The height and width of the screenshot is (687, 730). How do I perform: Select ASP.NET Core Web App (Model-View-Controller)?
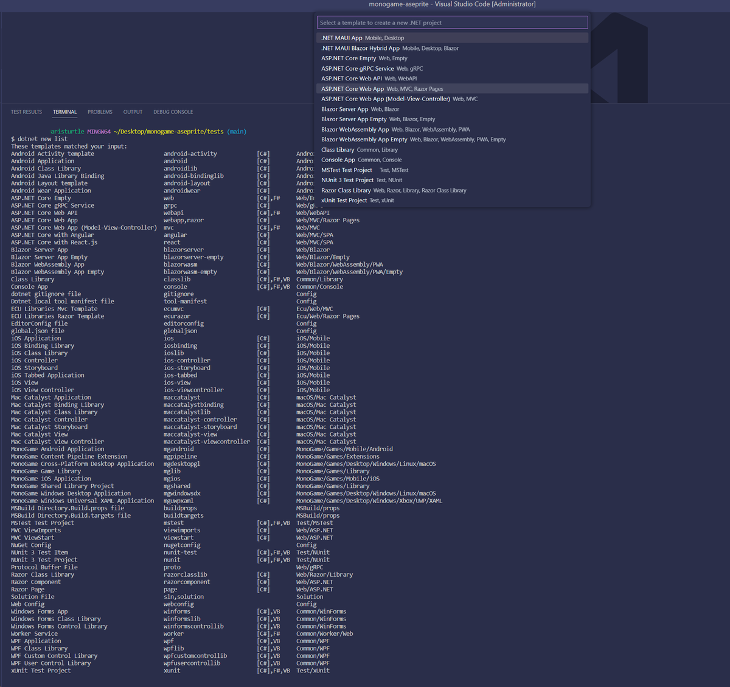tap(453, 99)
